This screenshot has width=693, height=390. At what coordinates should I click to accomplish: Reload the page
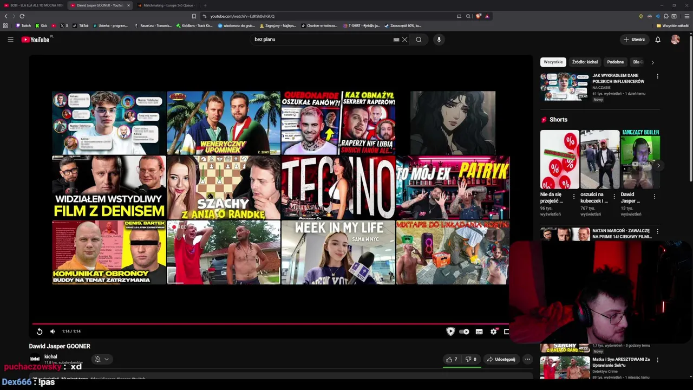pos(22,16)
